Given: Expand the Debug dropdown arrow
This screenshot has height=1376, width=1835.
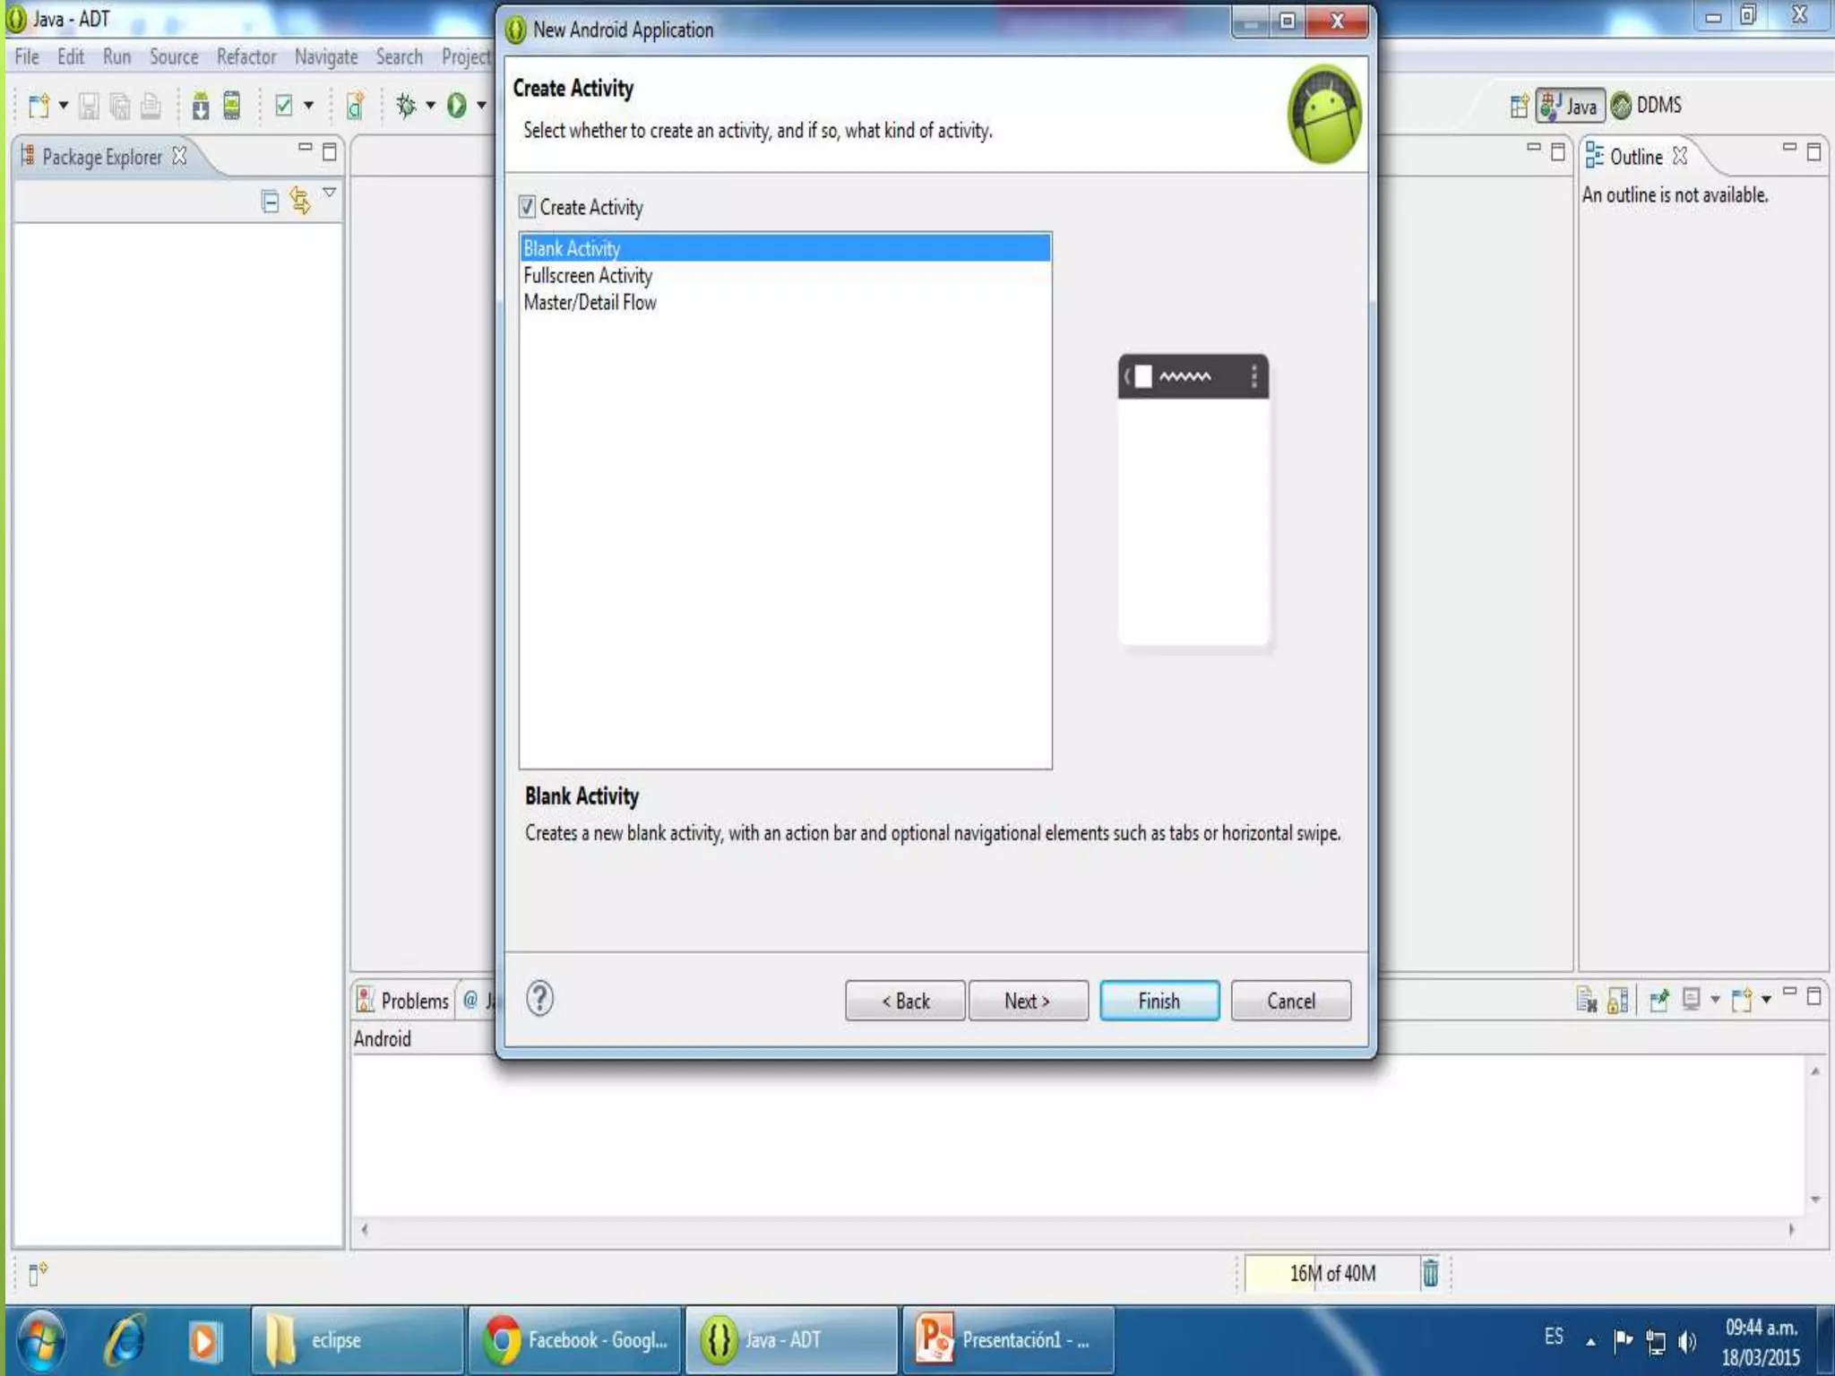Looking at the screenshot, I should (x=431, y=106).
